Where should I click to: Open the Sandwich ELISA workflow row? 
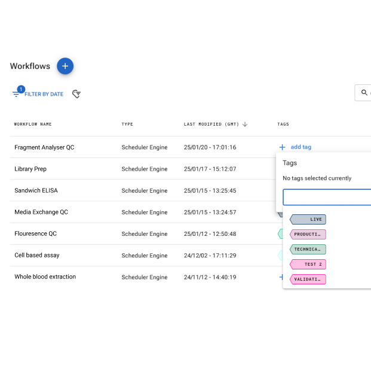(36, 190)
